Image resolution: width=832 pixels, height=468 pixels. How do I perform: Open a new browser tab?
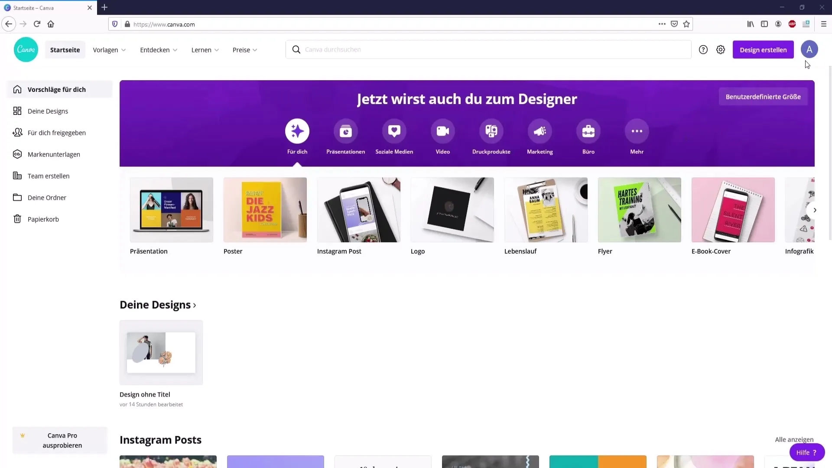pos(104,7)
